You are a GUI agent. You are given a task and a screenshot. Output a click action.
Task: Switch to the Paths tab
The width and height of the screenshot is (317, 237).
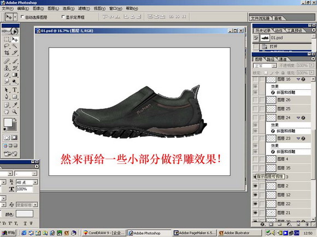(x=271, y=59)
